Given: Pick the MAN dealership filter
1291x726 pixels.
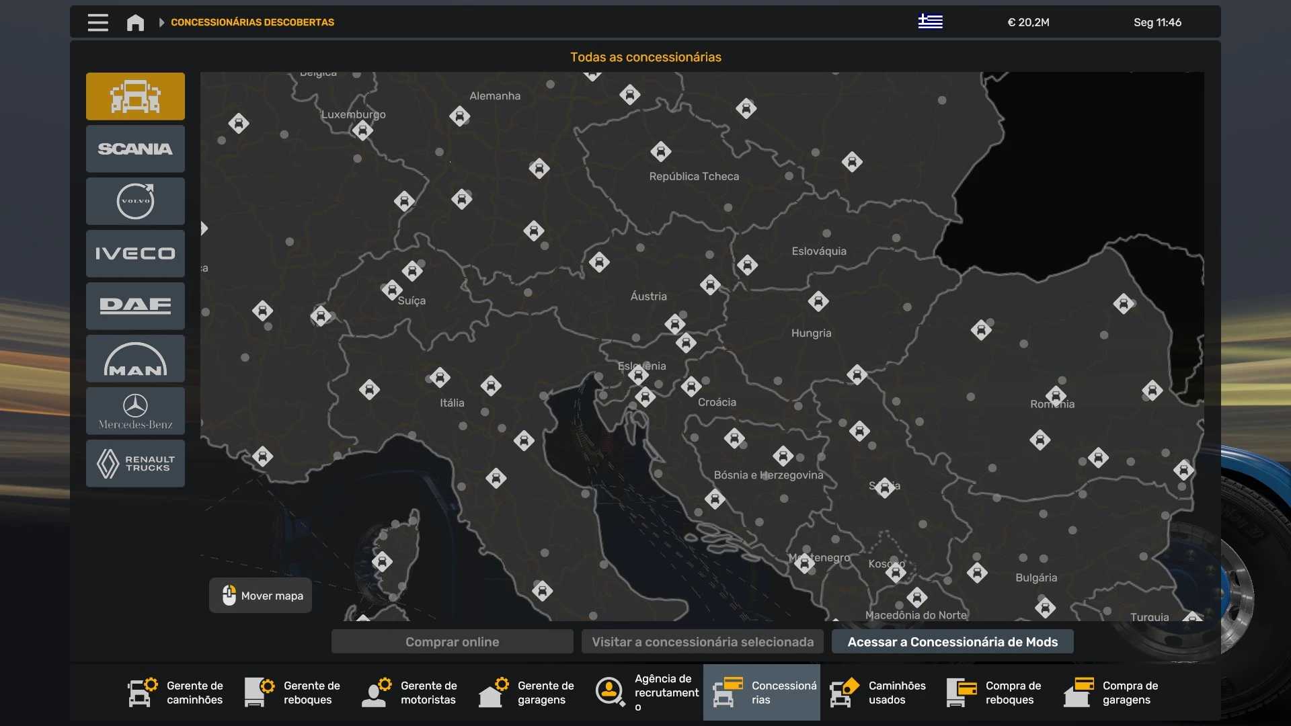Looking at the screenshot, I should [135, 358].
